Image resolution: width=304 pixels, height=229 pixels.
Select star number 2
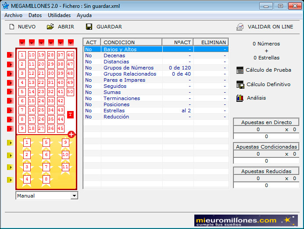pyautogui.click(x=27, y=155)
